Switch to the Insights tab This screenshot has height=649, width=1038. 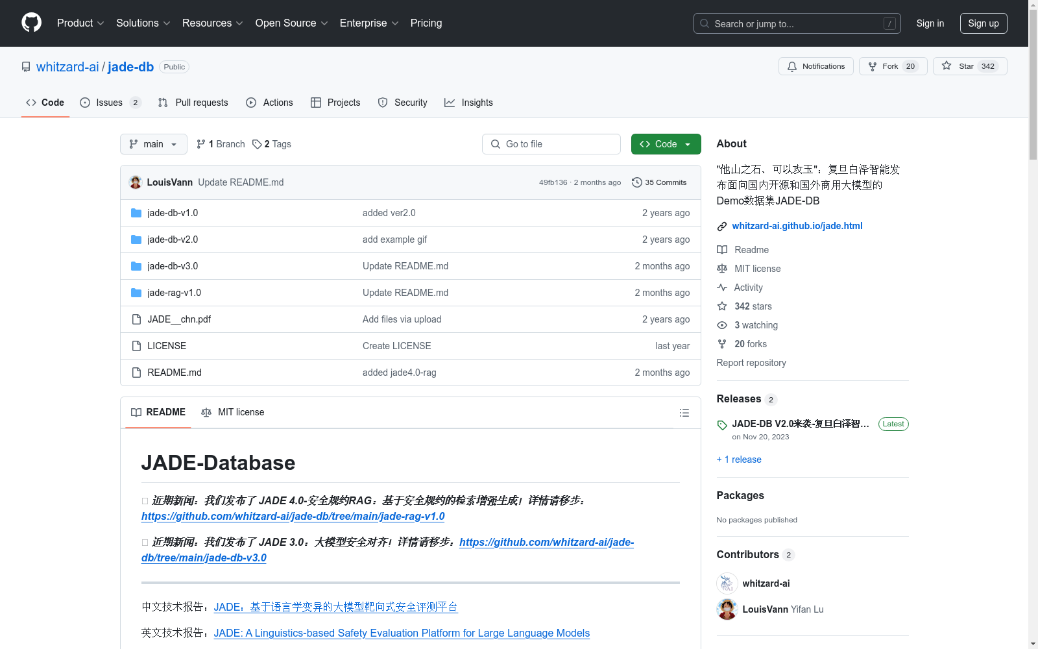tap(468, 103)
